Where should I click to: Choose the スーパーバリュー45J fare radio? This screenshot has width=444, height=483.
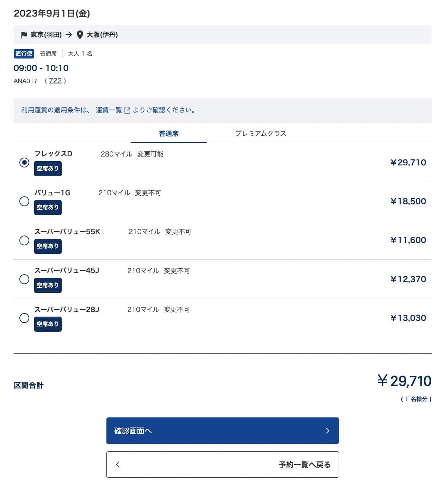coord(24,279)
